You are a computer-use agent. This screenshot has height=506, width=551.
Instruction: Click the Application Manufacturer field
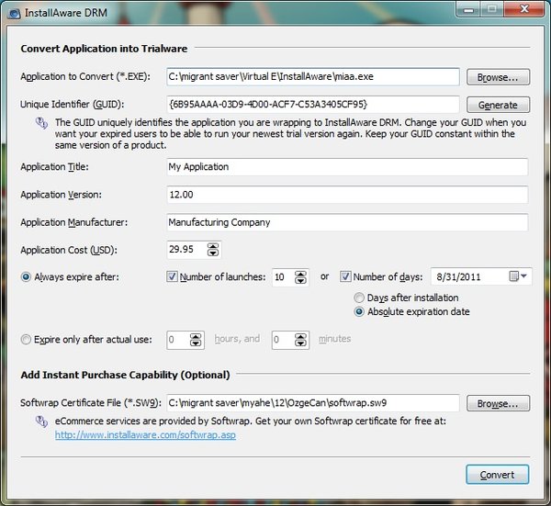(x=347, y=222)
